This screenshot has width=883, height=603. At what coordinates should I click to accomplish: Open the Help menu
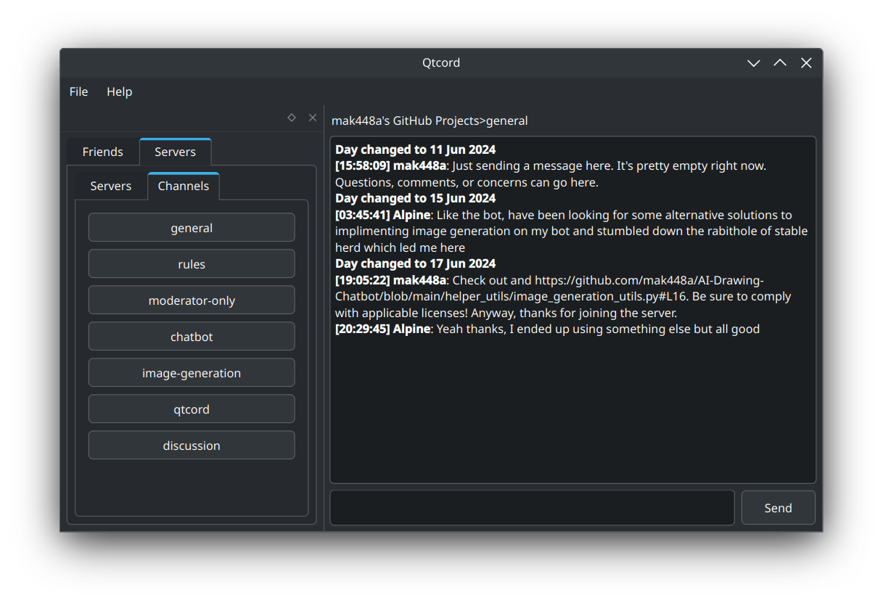[x=120, y=91]
